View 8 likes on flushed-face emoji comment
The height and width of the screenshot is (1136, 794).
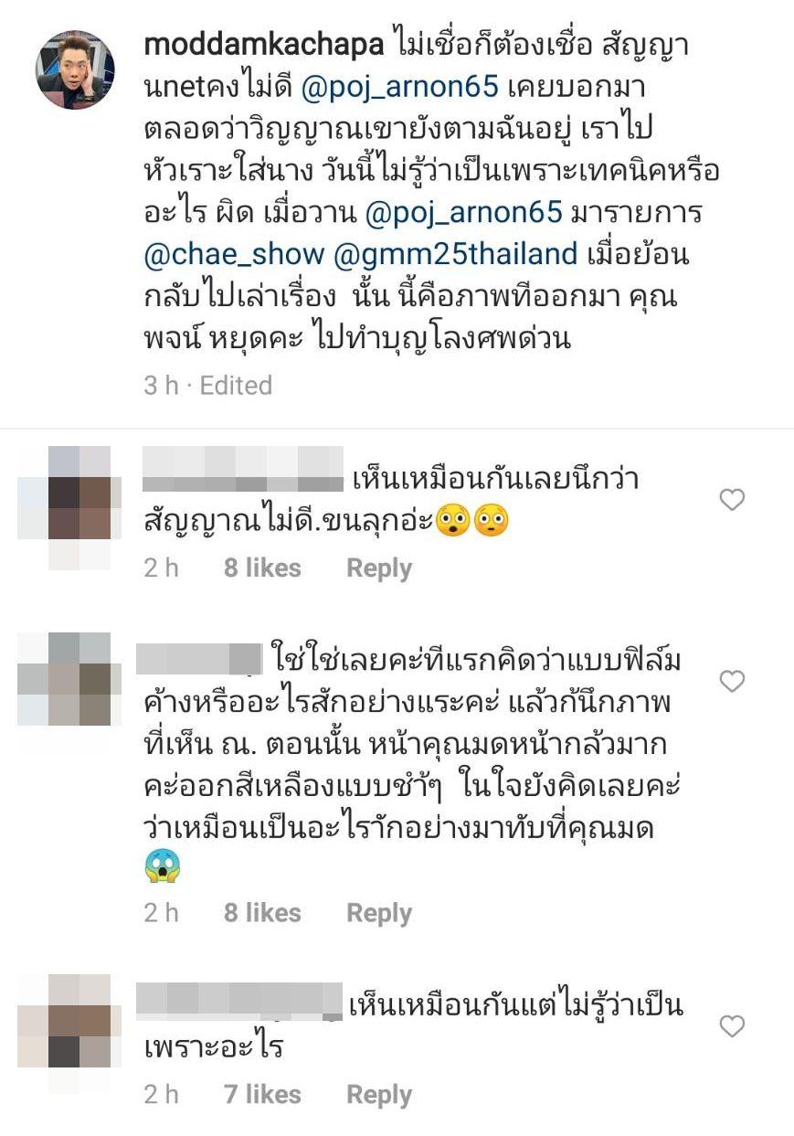click(262, 568)
